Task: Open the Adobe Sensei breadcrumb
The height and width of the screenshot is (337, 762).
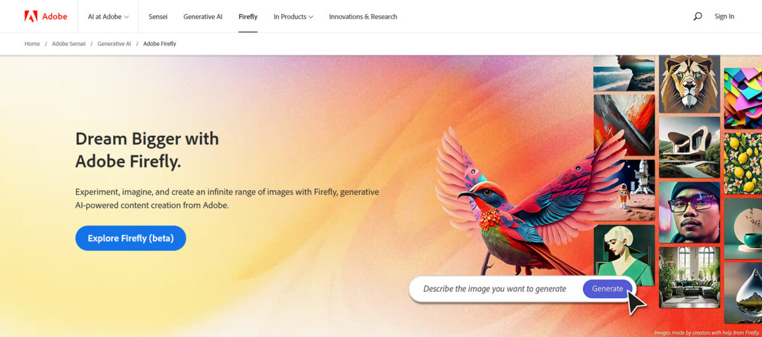Action: pyautogui.click(x=69, y=44)
